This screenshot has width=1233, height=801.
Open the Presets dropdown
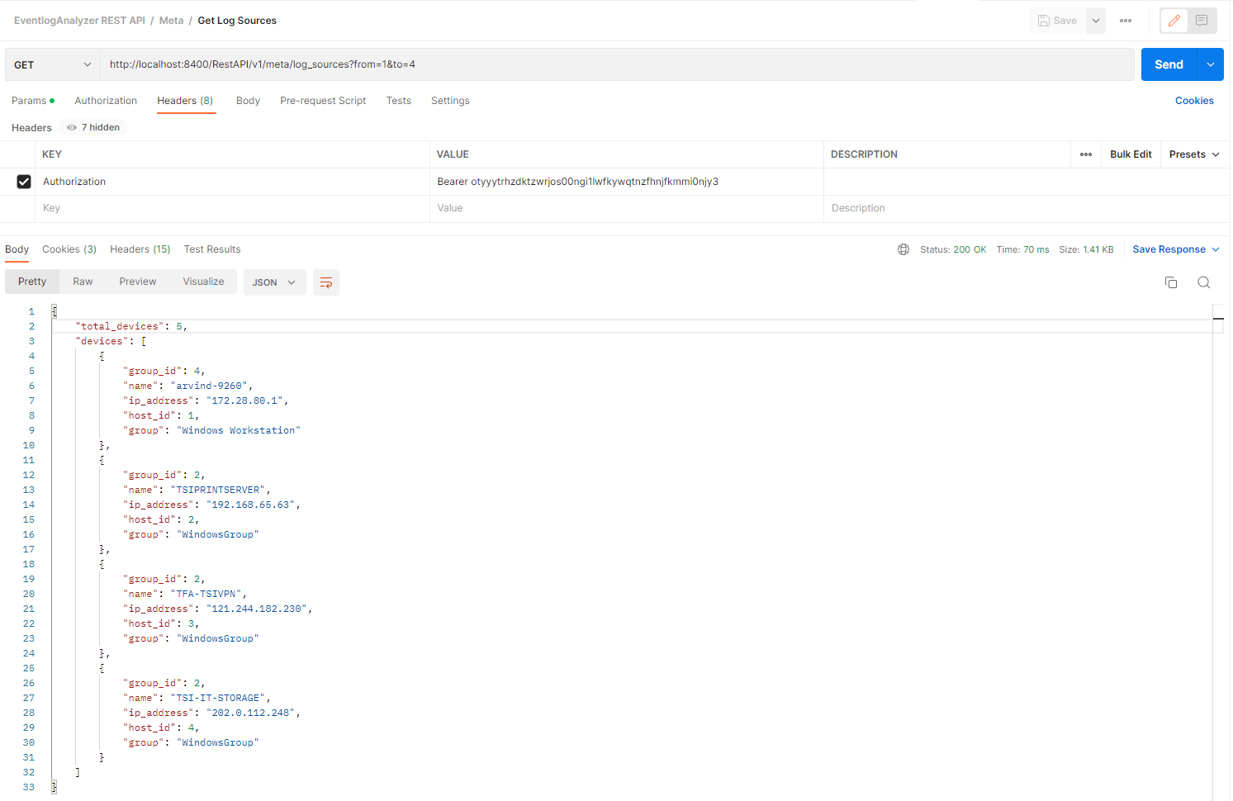[1193, 154]
